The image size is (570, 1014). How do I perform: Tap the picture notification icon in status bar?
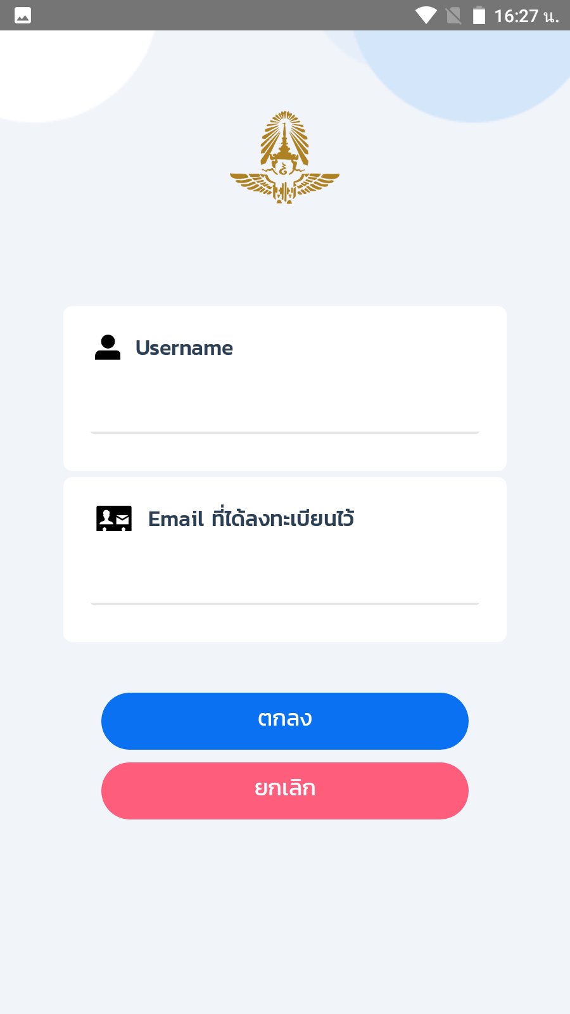tap(23, 15)
